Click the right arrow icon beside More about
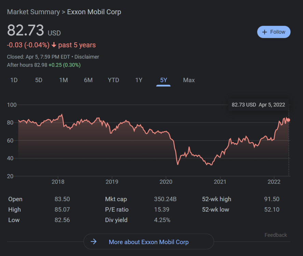The height and width of the screenshot is (256, 303). 93,242
